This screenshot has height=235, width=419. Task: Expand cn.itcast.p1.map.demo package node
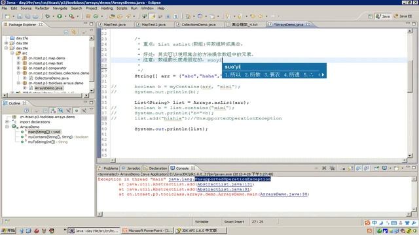(18, 58)
